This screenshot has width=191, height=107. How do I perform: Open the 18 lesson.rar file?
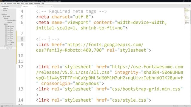tap(10, 46)
